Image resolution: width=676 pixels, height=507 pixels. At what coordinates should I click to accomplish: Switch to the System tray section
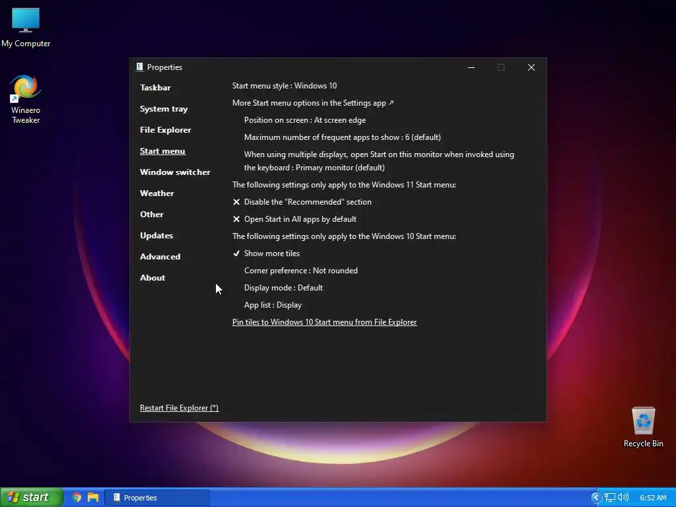[x=164, y=109]
